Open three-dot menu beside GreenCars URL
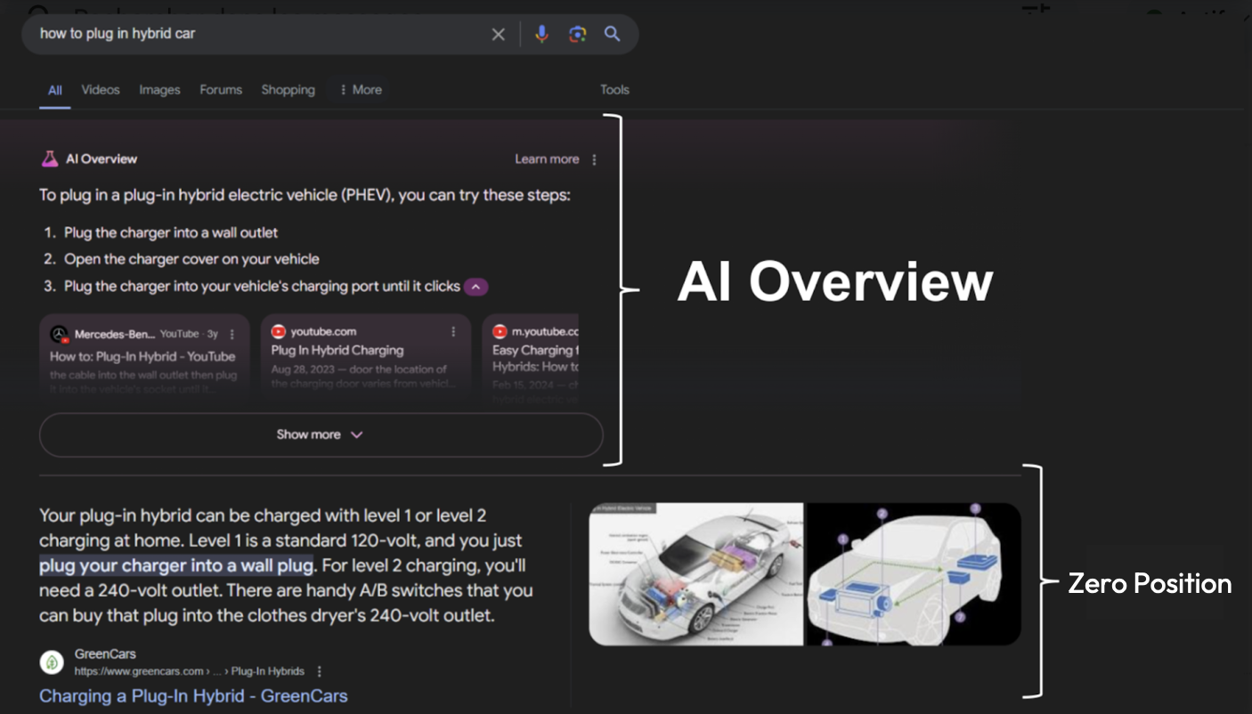The width and height of the screenshot is (1252, 714). (x=320, y=671)
